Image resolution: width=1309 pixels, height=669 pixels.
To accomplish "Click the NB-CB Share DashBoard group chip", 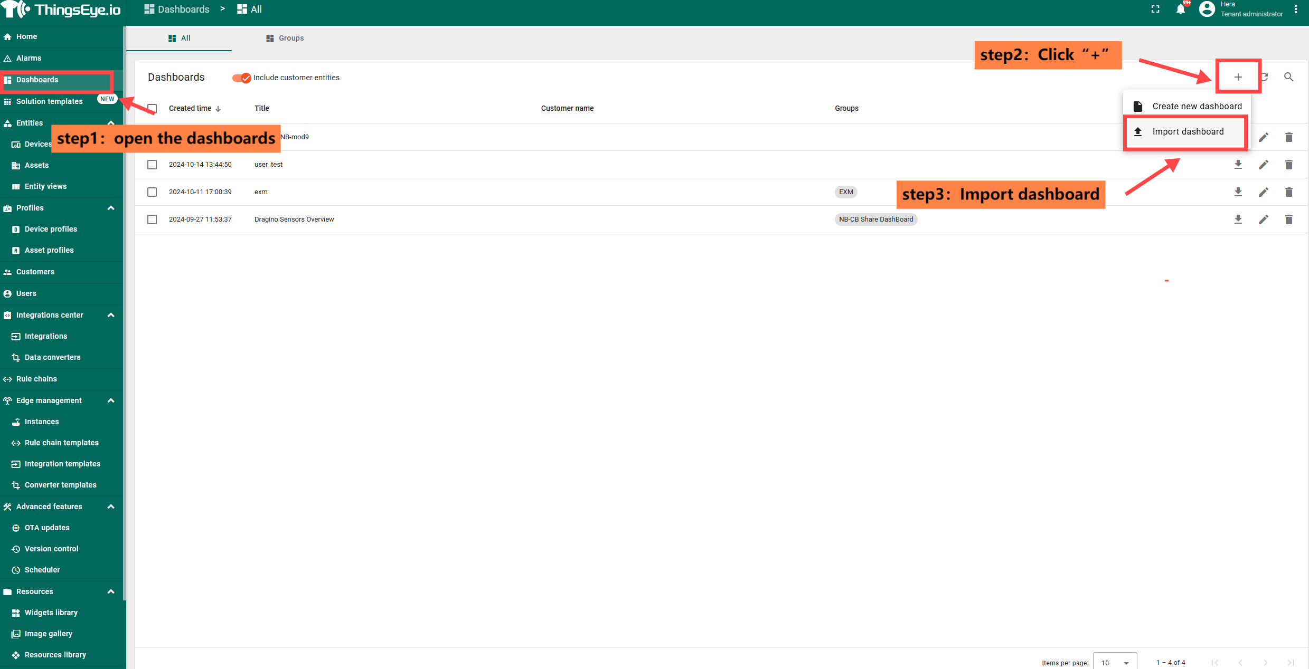I will click(x=875, y=219).
